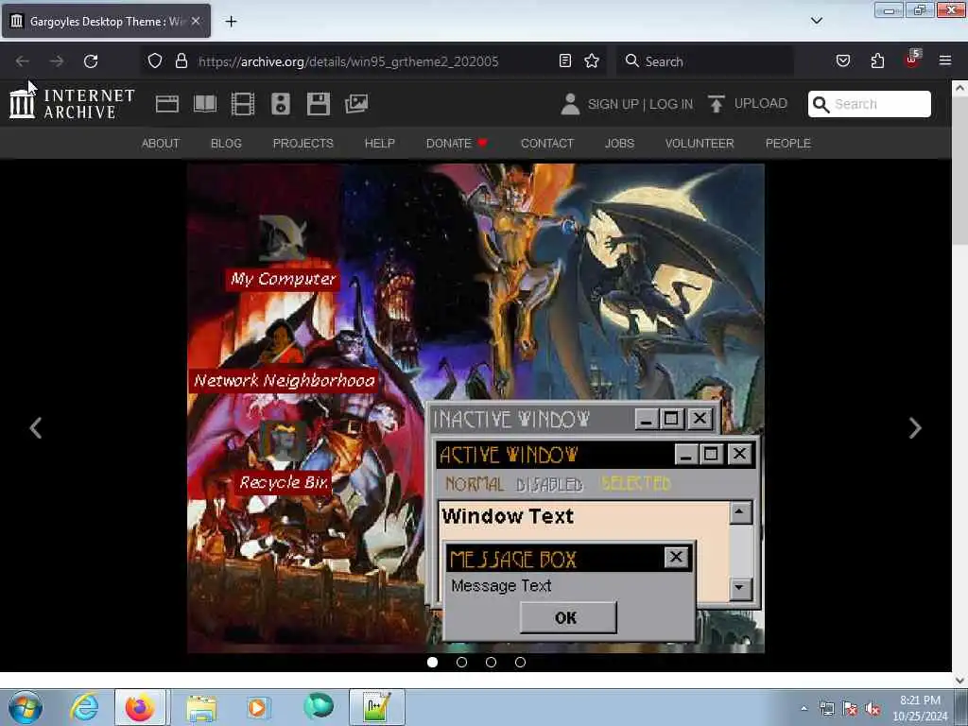Click the Gargoyles theme preview image
The height and width of the screenshot is (726, 968).
coord(475,408)
